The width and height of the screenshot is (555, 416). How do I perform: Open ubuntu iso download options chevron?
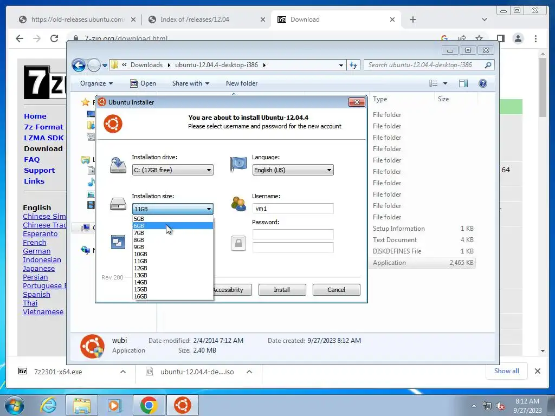pos(249,372)
